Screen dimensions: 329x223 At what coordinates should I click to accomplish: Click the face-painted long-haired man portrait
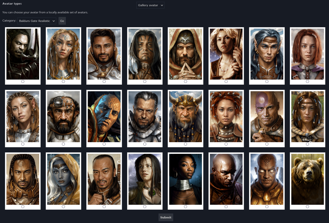tap(145, 54)
